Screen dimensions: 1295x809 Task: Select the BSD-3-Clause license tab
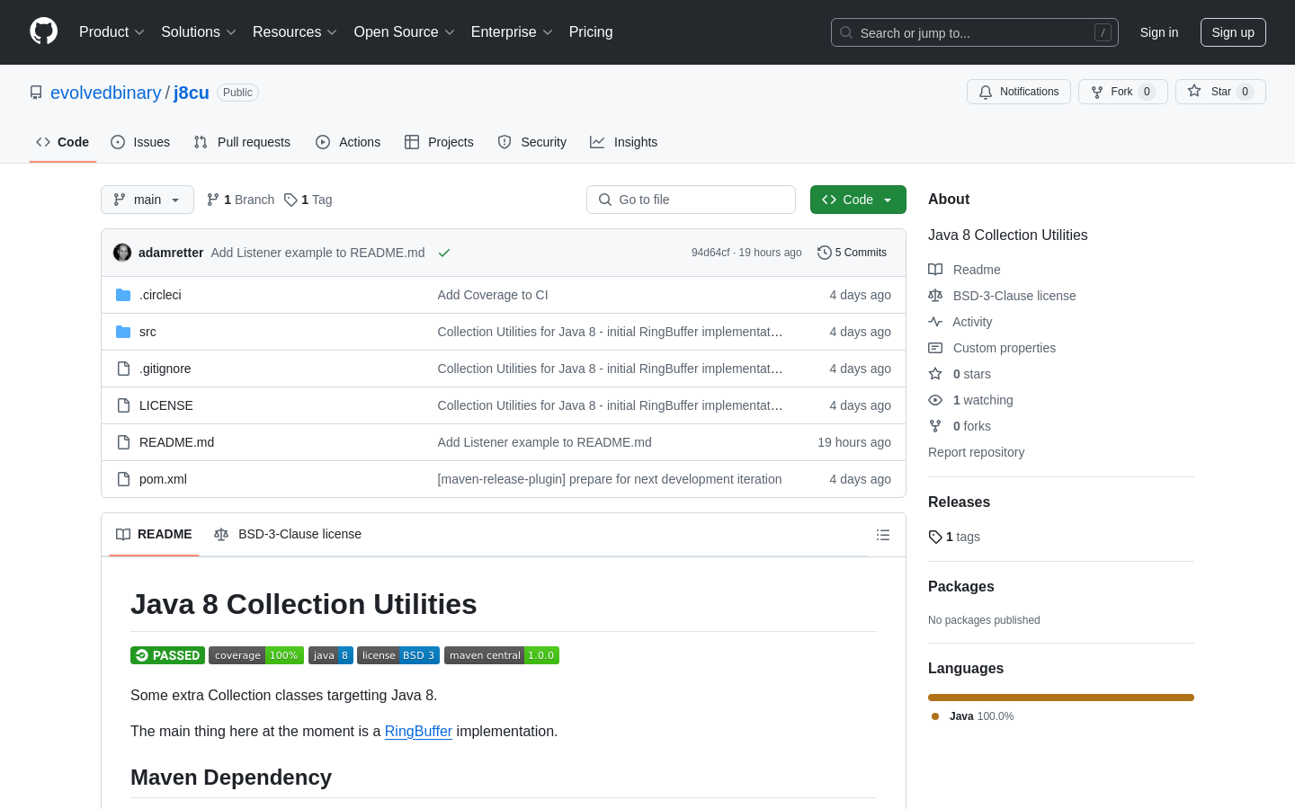coord(288,535)
